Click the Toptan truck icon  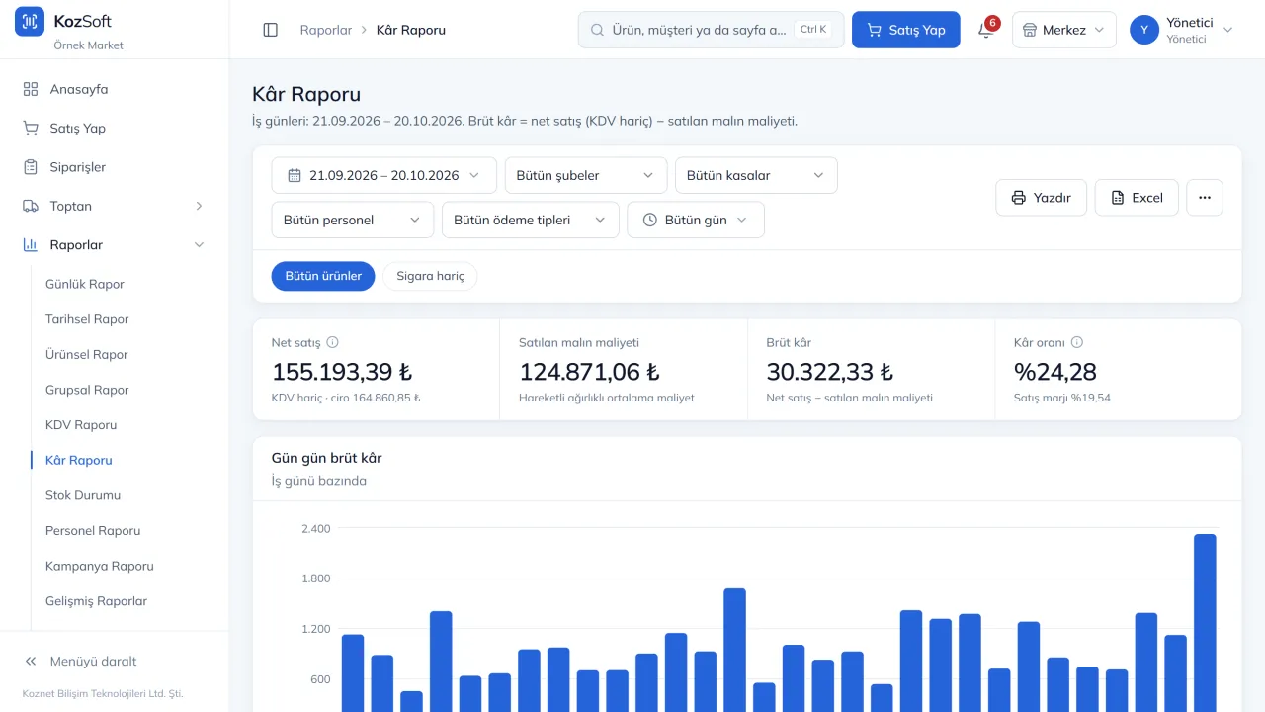point(31,206)
